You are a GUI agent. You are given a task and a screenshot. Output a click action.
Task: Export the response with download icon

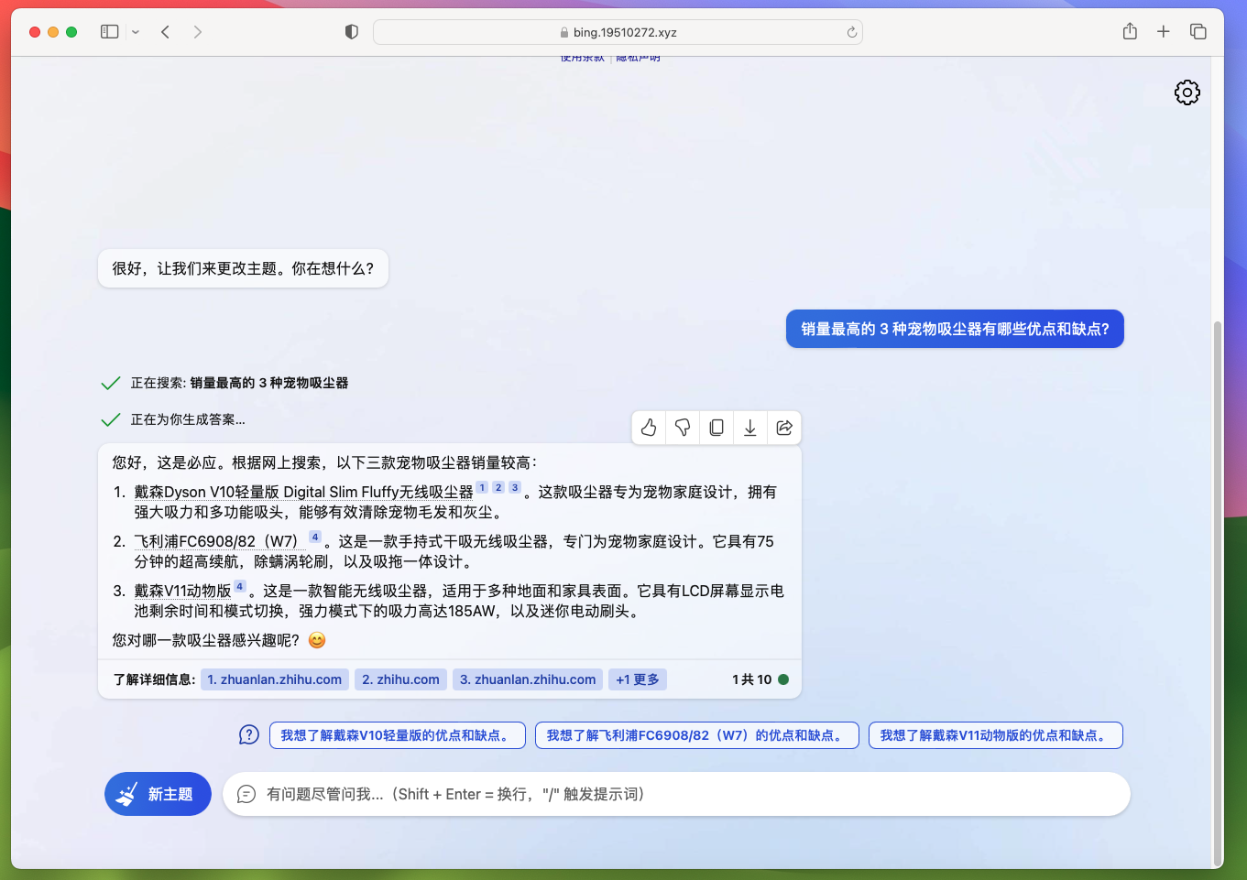750,428
